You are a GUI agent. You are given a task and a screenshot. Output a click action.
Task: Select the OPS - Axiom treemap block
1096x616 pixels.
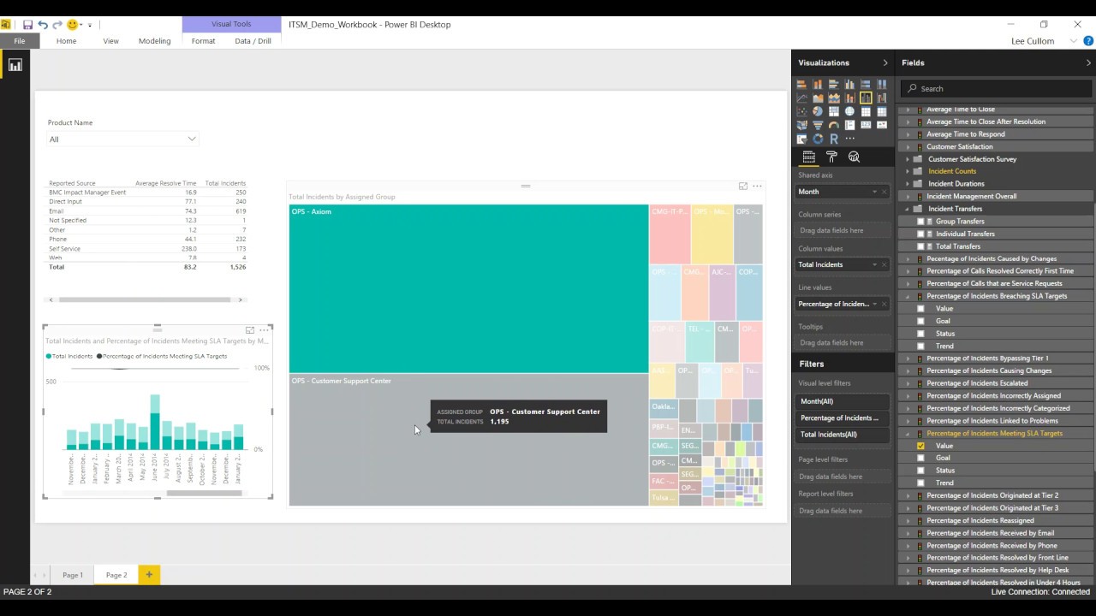click(468, 288)
